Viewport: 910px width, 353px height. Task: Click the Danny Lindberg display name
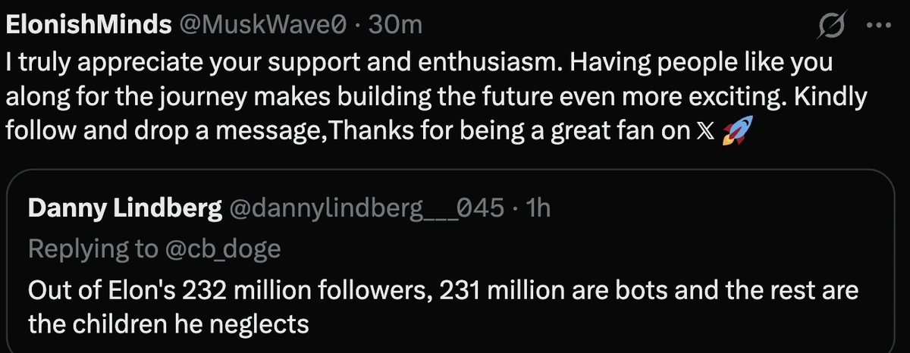click(121, 209)
